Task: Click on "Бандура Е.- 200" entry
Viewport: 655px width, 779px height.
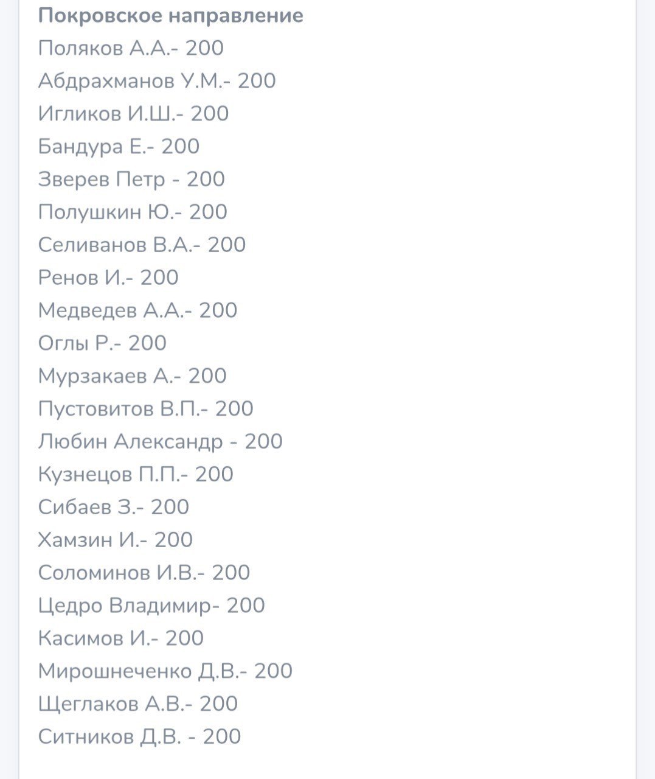Action: click(119, 147)
